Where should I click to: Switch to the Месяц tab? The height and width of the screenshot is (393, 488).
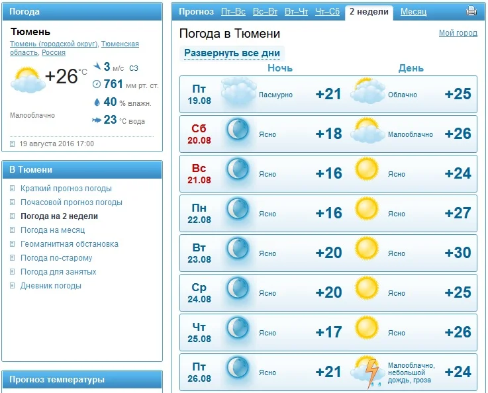tap(413, 12)
